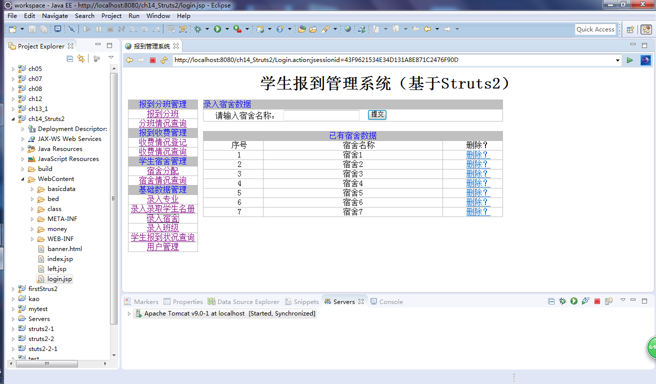
Task: Switch to the Snippets tab
Action: pyautogui.click(x=302, y=301)
